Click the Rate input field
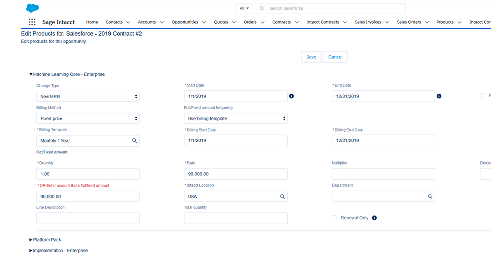Image resolution: width=491 pixels, height=266 pixels. tap(236, 174)
